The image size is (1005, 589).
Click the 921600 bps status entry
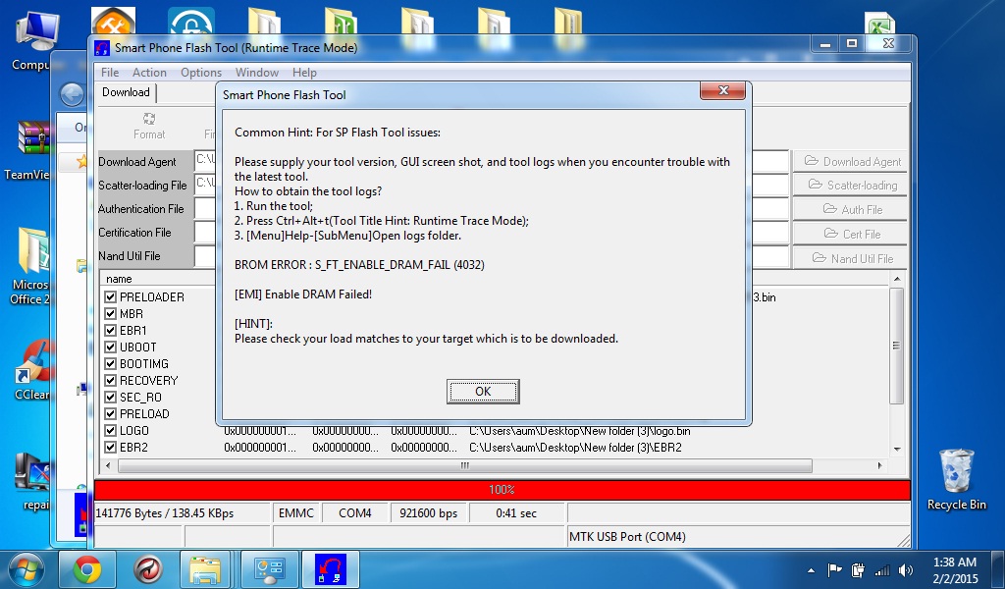[428, 513]
